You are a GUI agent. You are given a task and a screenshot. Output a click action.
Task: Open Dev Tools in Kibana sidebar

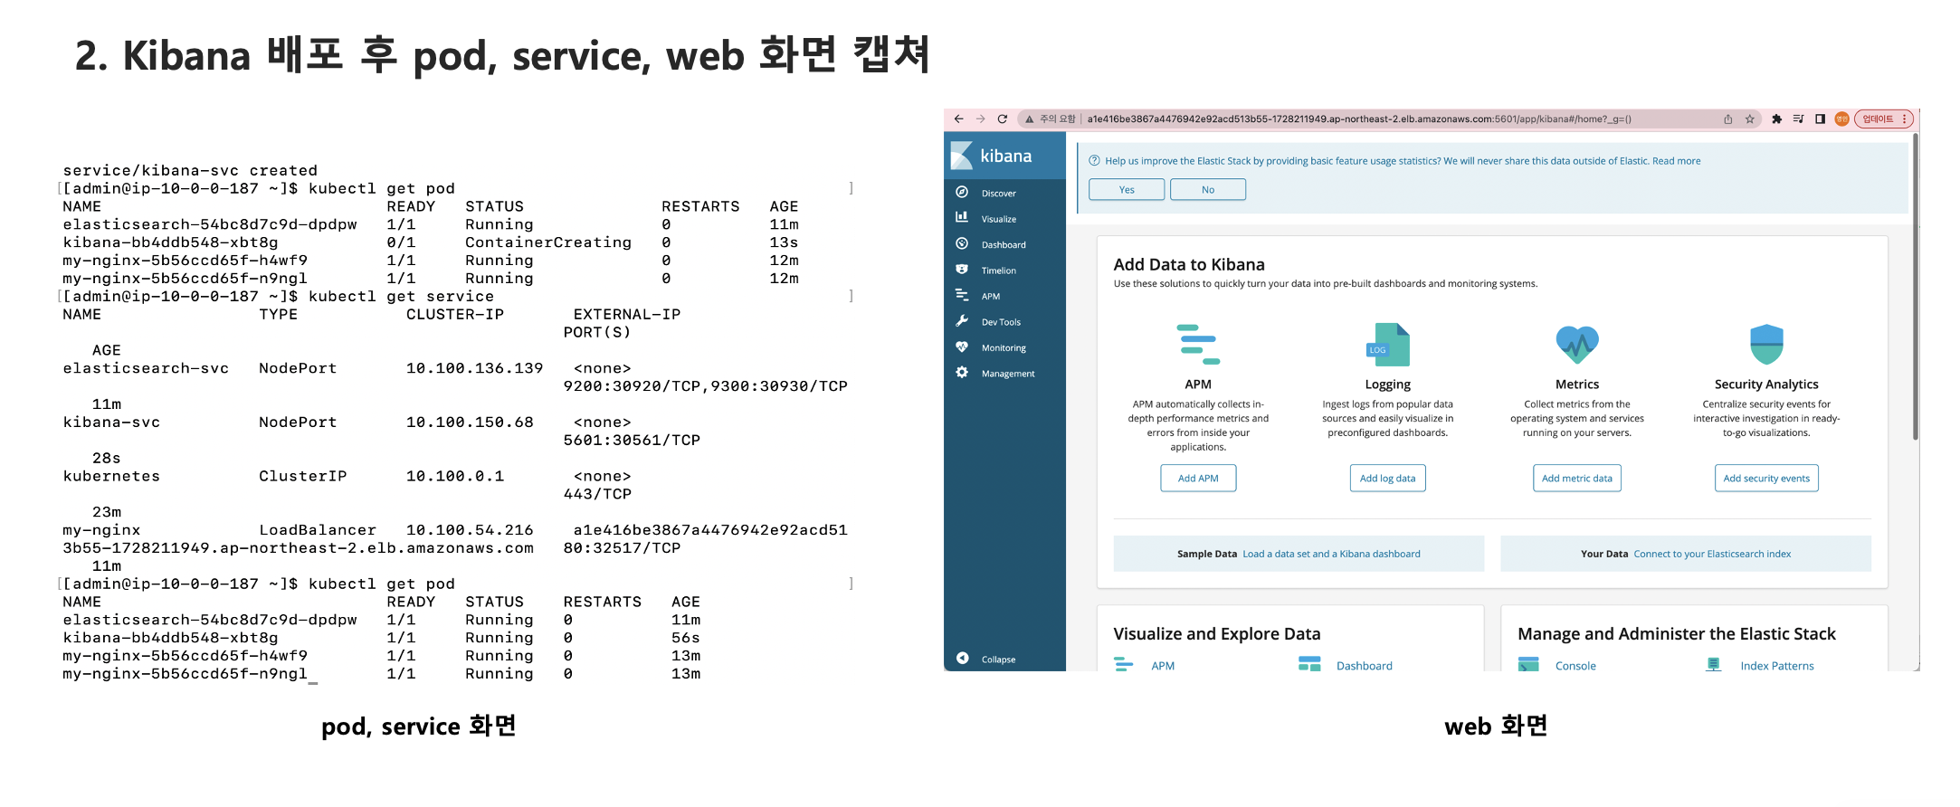tap(1001, 322)
